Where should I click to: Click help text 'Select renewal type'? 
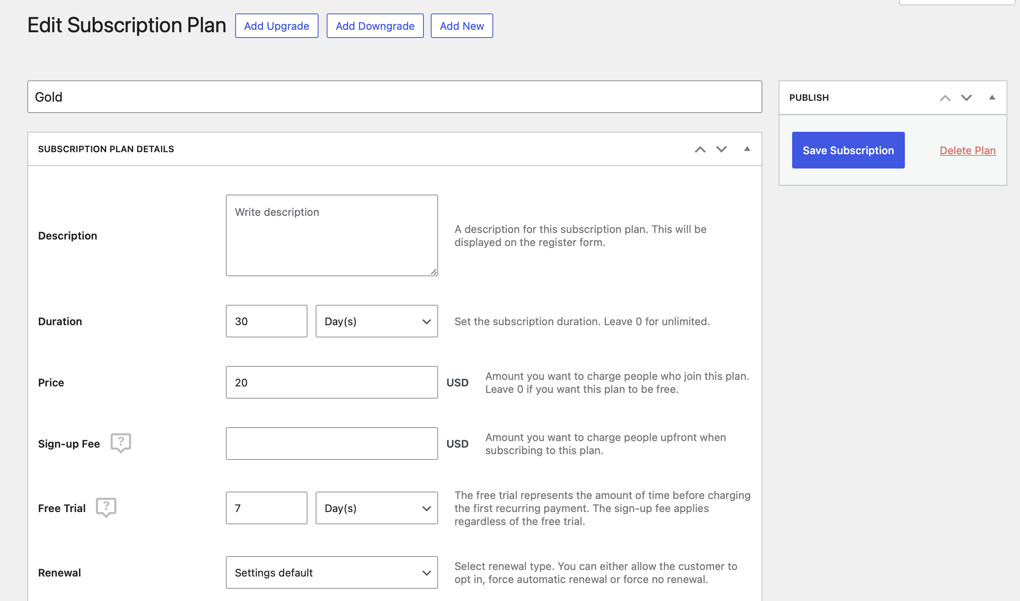[x=596, y=573]
